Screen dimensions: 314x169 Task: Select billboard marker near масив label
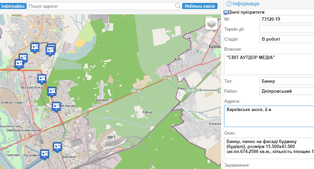point(56,107)
